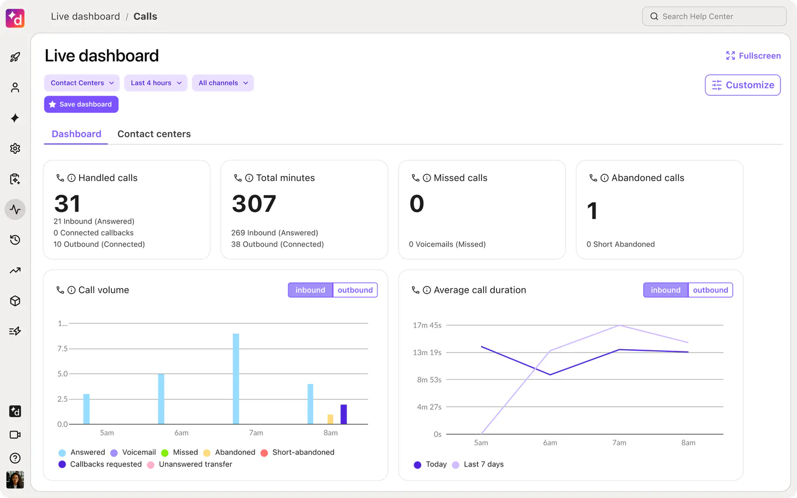Select the live activity pulse icon
This screenshot has height=498, width=797.
[15, 210]
